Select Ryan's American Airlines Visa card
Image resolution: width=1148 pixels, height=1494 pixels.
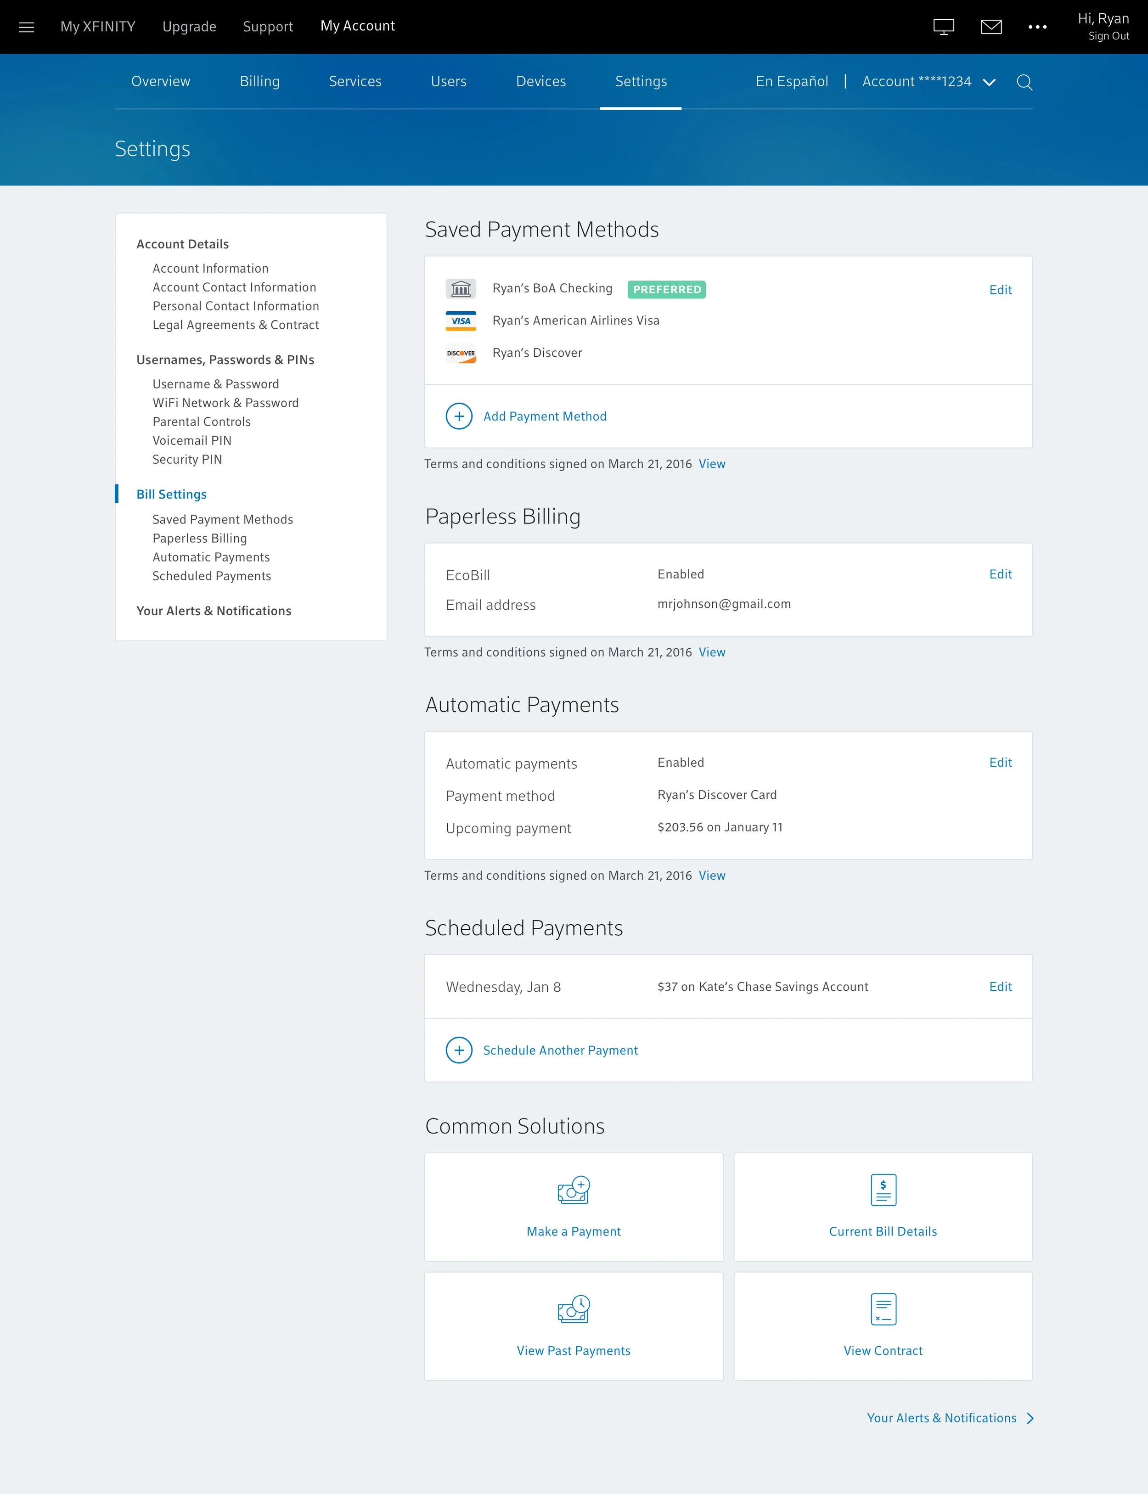click(x=575, y=320)
